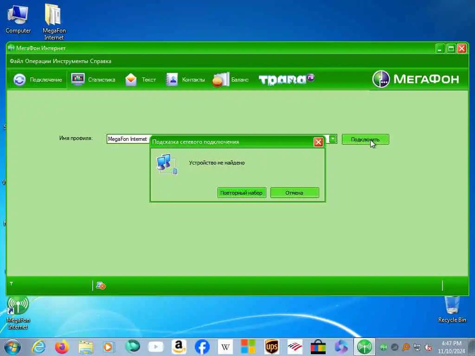Open UPS taskbar shortcut
This screenshot has width=475, height=356.
(x=271, y=347)
